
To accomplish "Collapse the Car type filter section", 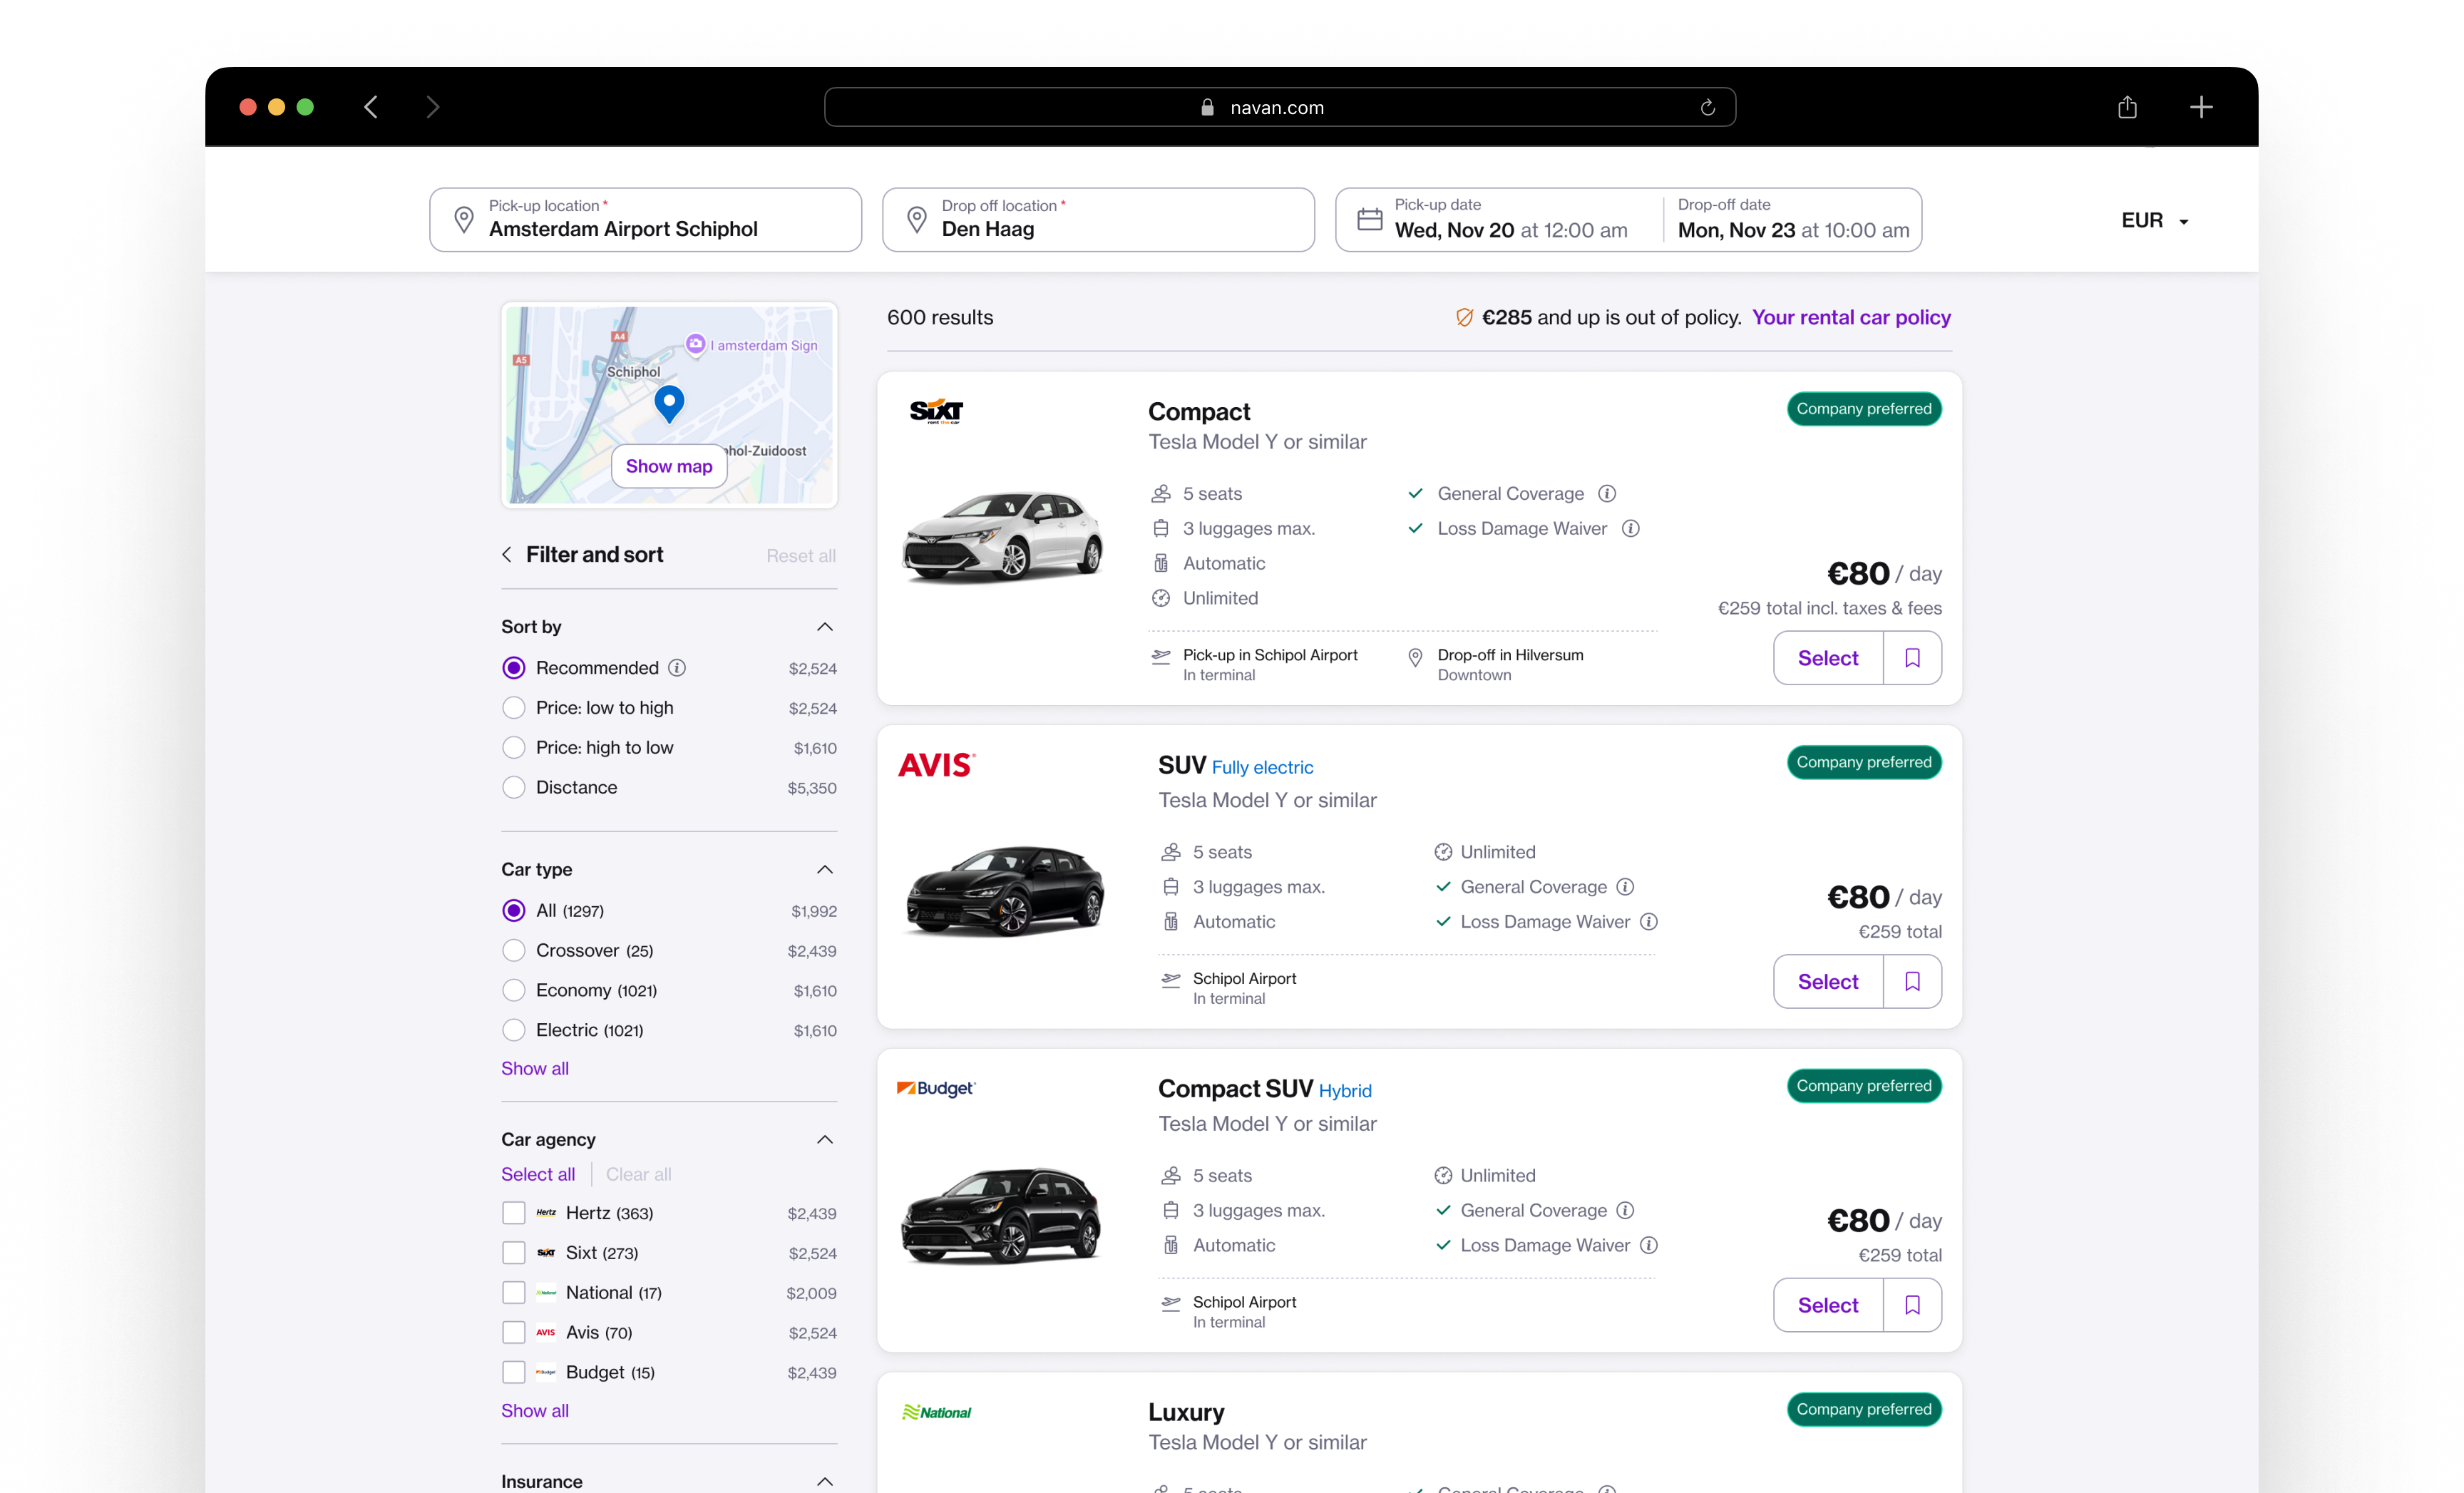I will click(825, 869).
